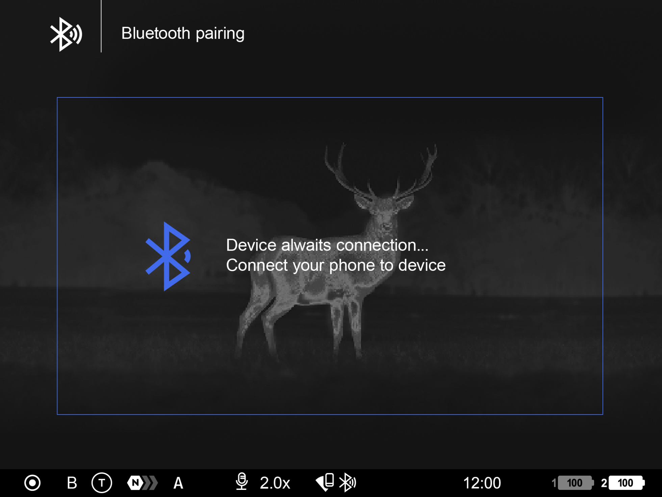Image resolution: width=662 pixels, height=497 pixels.
Task: Click the circled T mode icon
Action: [x=102, y=483]
